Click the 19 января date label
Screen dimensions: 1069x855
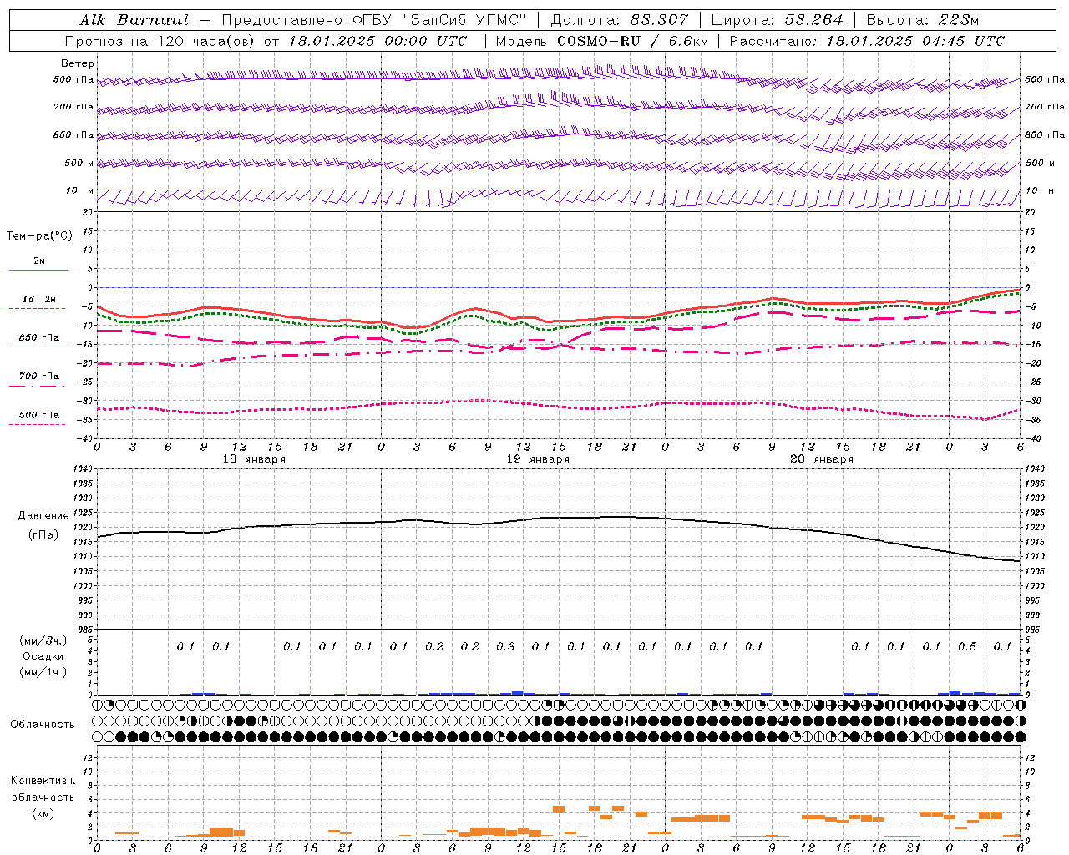point(538,459)
